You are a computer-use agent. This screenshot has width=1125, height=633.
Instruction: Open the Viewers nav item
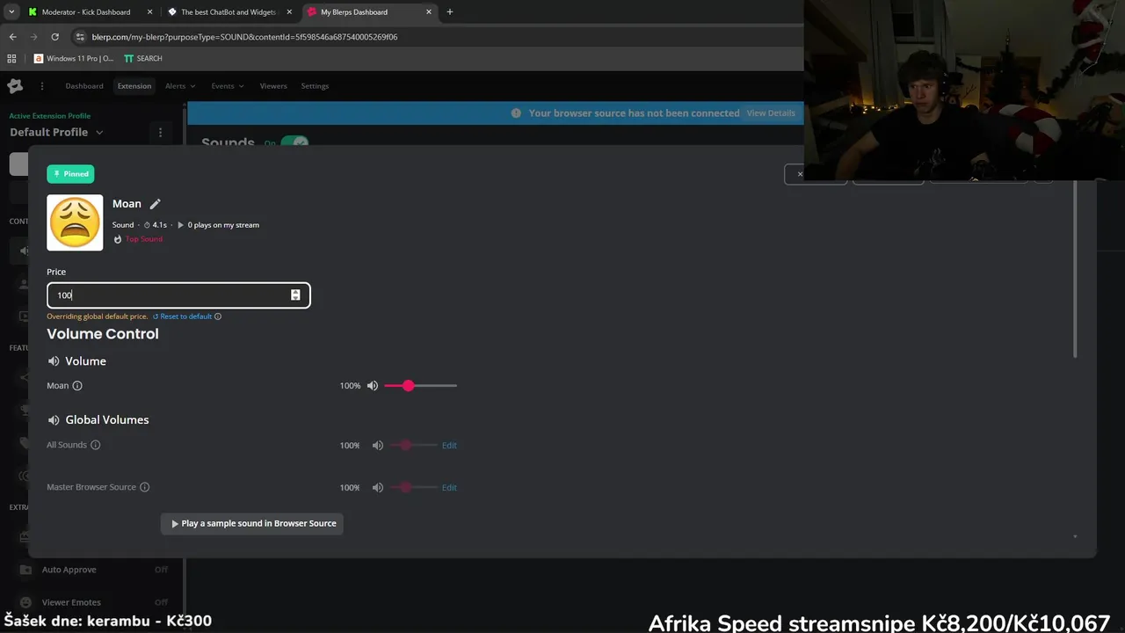pos(273,86)
